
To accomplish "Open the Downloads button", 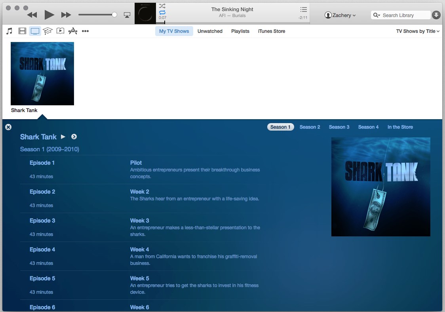I will pyautogui.click(x=436, y=15).
